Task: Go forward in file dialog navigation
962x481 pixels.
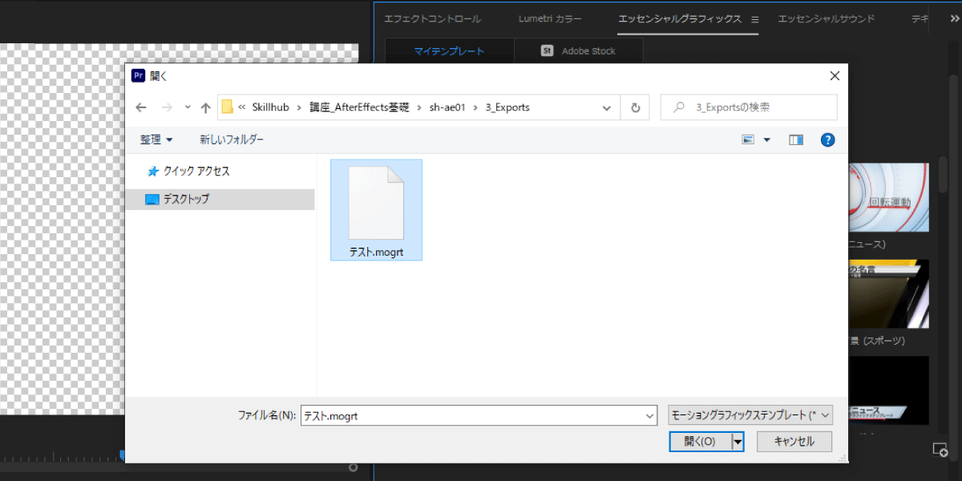Action: point(167,107)
